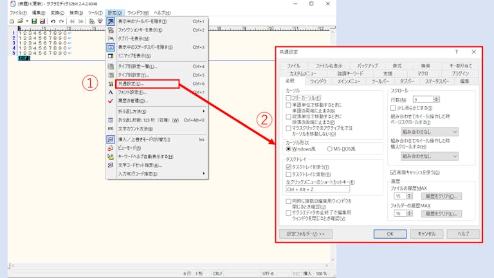Click the ビューモード menu icon
This screenshot has width=494, height=278.
click(111, 148)
